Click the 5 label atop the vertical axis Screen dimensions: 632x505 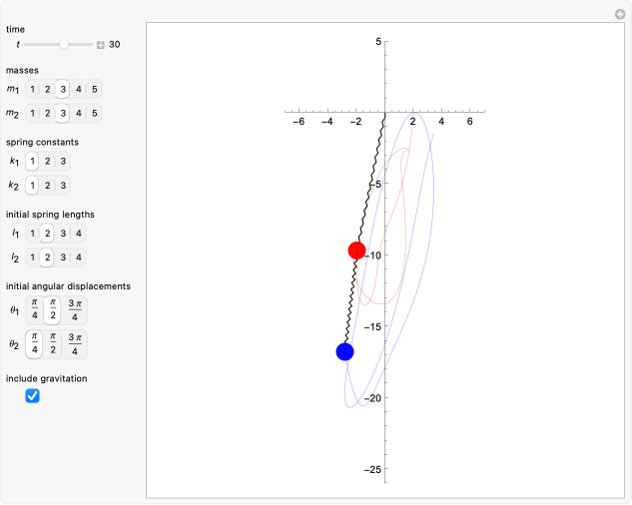point(378,42)
